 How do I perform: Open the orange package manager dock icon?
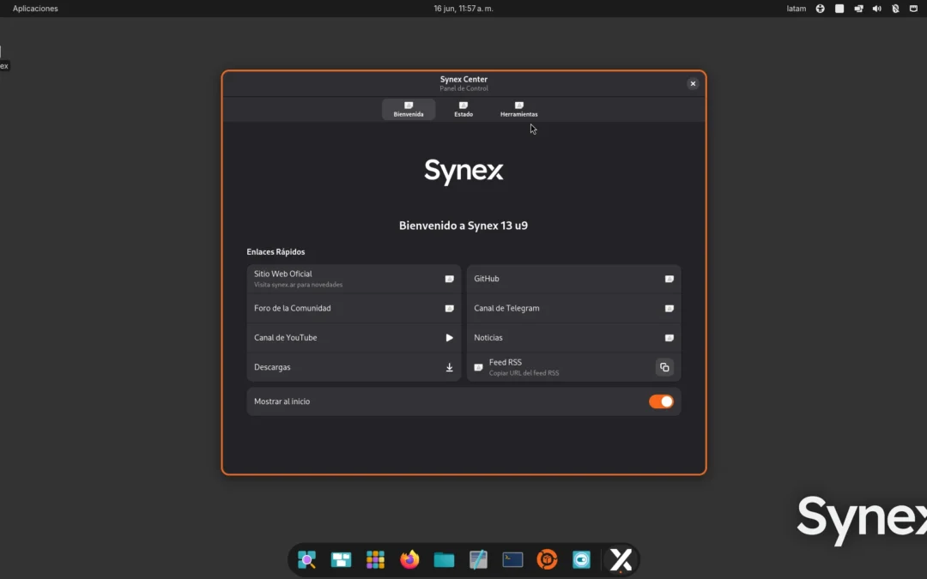point(547,559)
